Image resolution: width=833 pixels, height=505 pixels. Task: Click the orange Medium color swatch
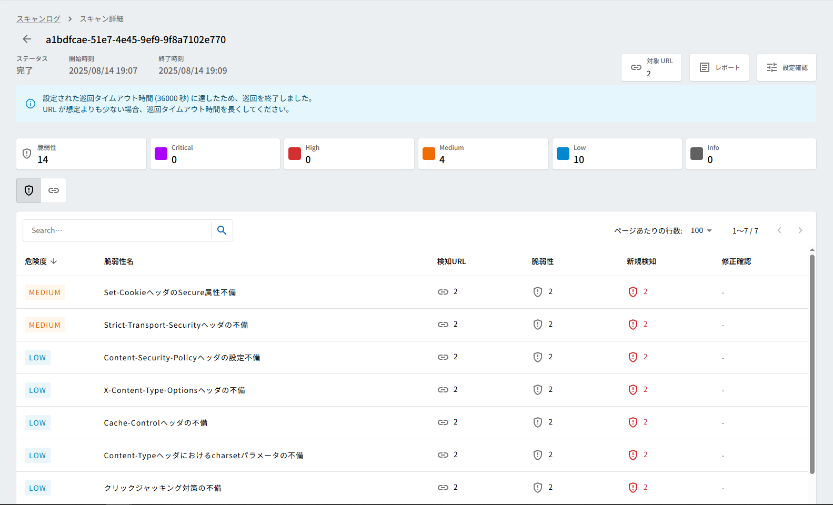(429, 154)
